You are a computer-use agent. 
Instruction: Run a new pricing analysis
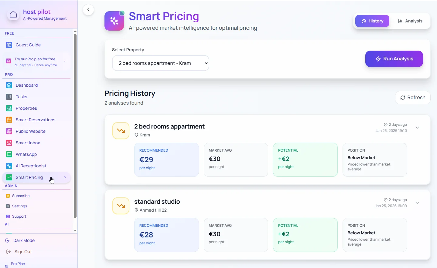tap(394, 59)
